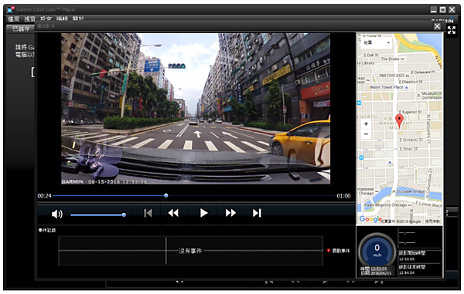Skip to the next video clip
Viewport: 464px width, 294px height.
257,213
